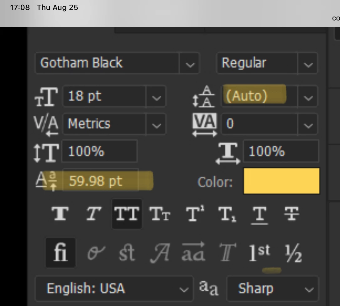Toggle standard ligatures fi button

(60, 252)
